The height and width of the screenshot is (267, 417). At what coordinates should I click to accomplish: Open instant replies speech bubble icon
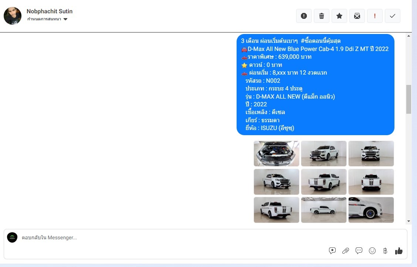[359, 250]
